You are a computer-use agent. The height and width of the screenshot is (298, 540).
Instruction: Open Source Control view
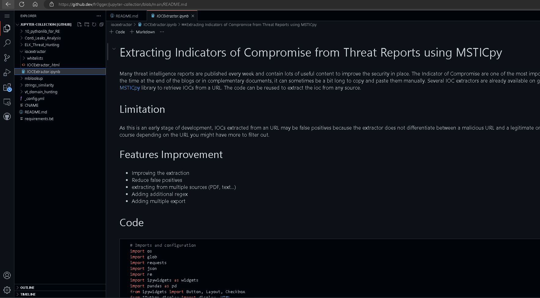pyautogui.click(x=7, y=58)
